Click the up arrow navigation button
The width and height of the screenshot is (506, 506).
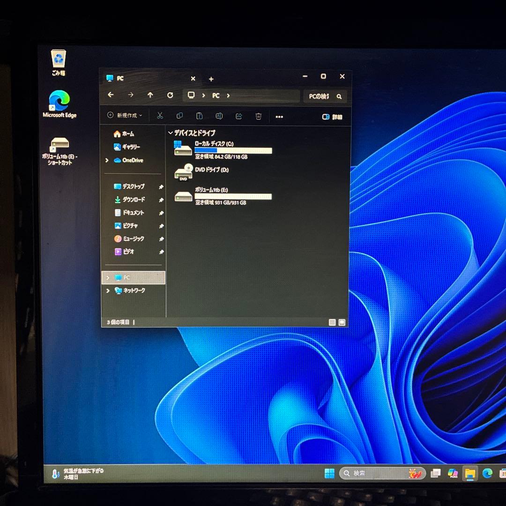pyautogui.click(x=150, y=96)
